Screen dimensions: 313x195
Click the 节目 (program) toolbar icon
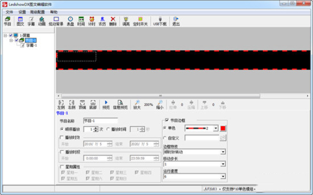[7, 21]
